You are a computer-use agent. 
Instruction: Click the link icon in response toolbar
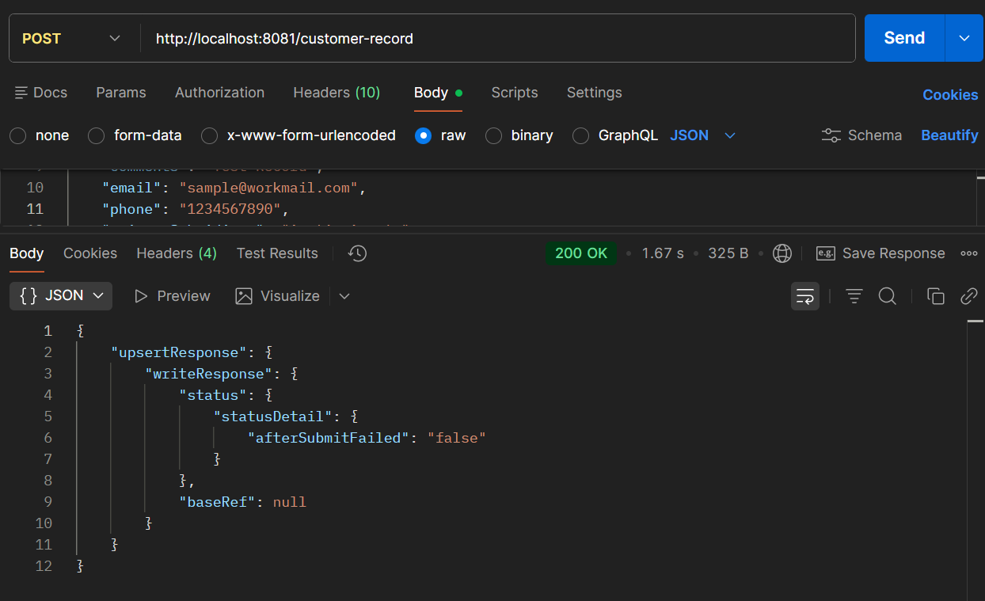(968, 296)
